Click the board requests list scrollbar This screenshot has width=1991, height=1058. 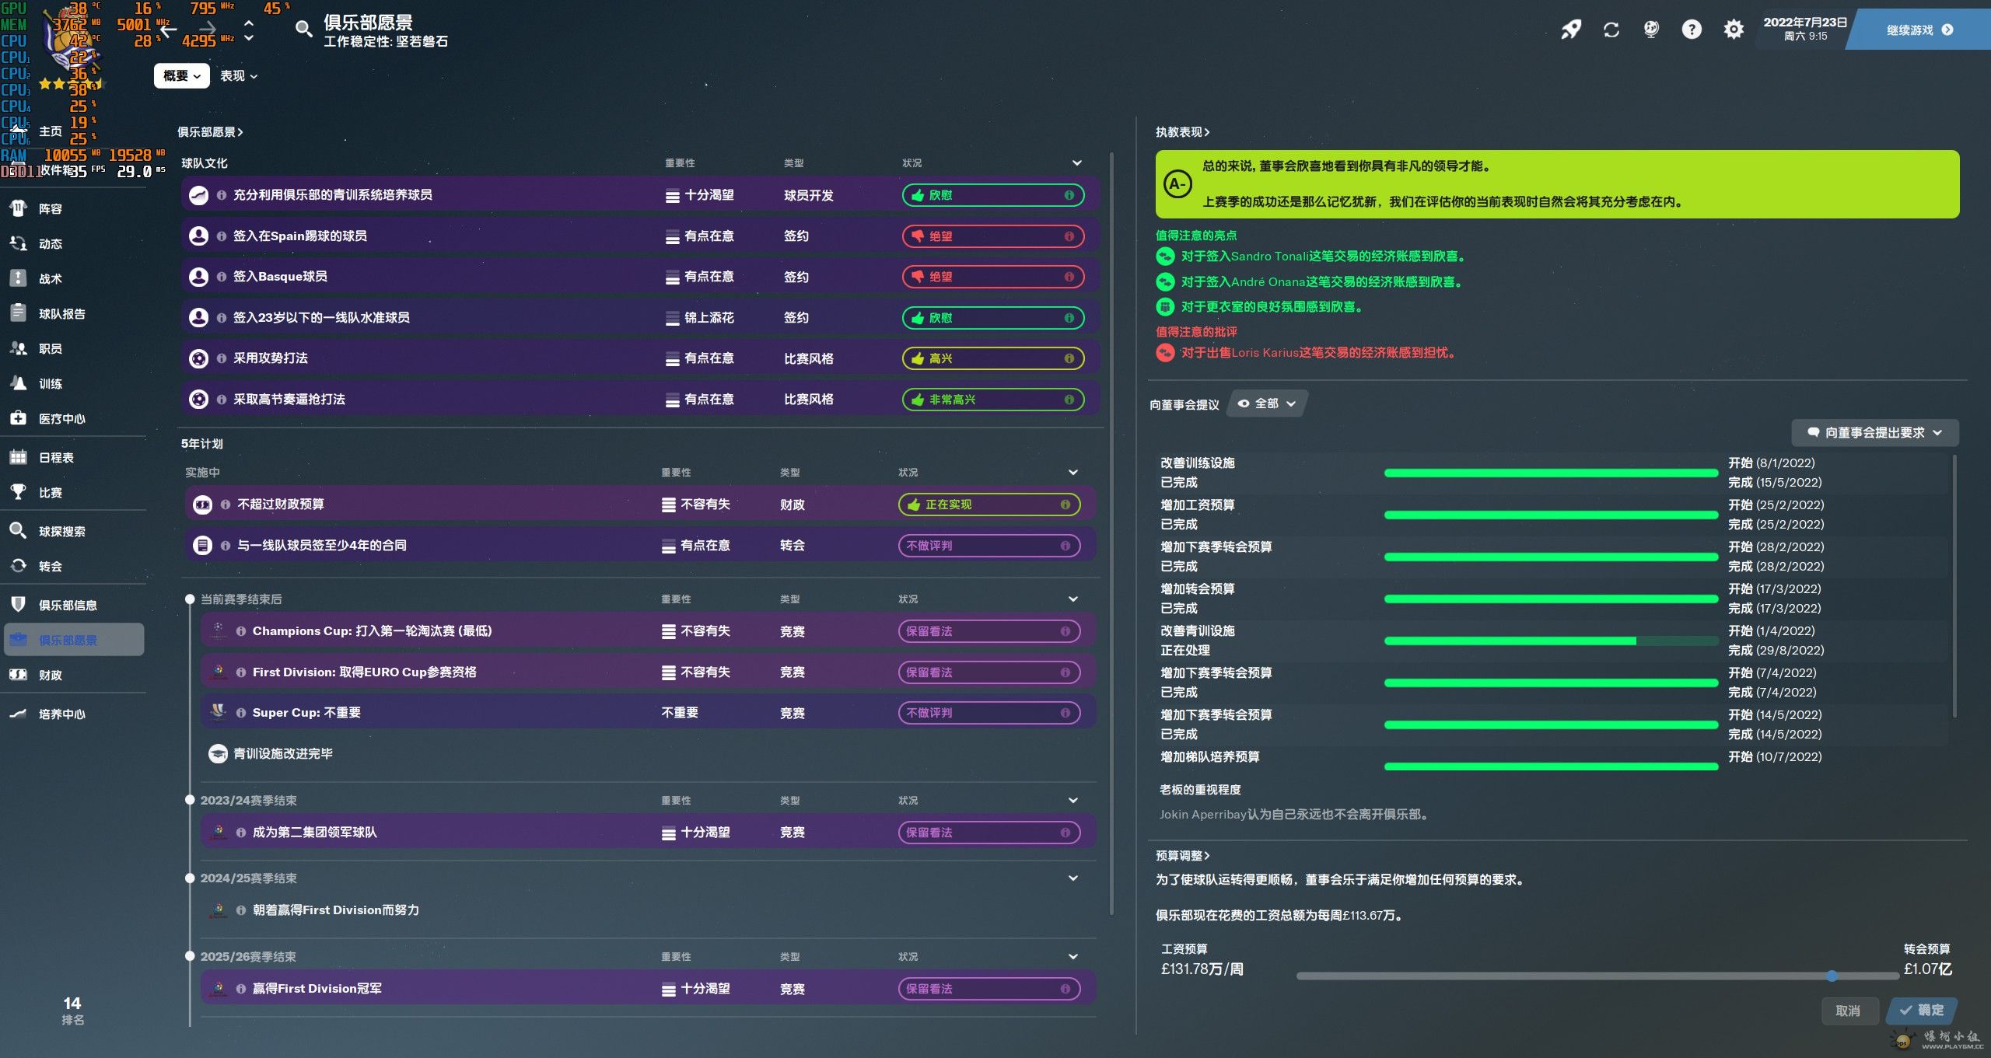click(1954, 586)
